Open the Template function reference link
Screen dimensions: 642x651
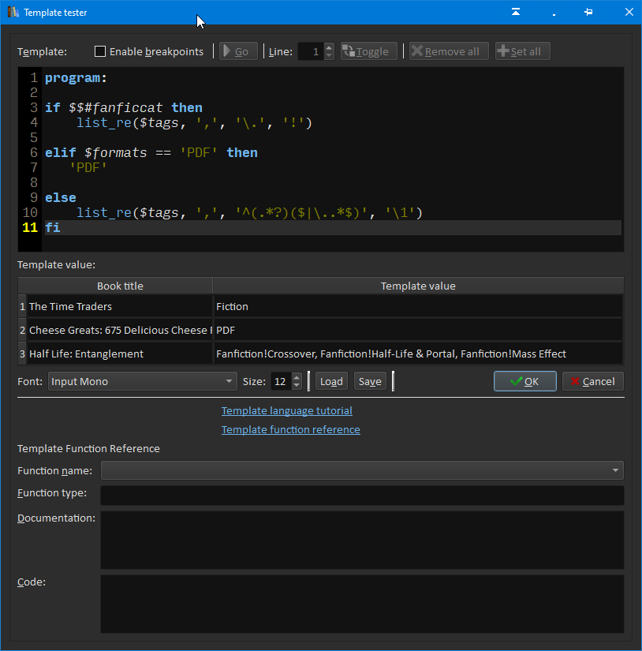290,429
